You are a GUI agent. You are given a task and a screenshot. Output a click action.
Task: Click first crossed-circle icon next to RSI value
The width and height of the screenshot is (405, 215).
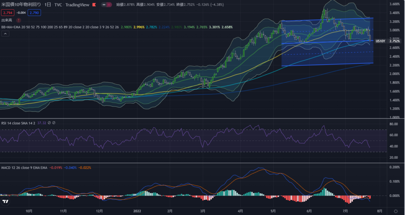[x=49, y=123]
